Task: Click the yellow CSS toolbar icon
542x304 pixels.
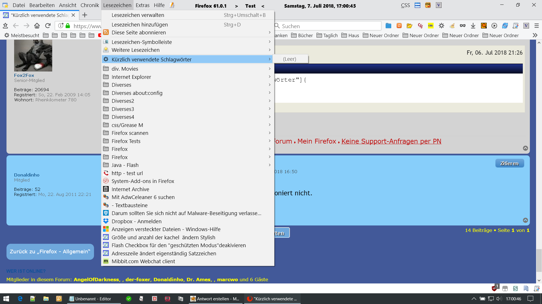Action: pyautogui.click(x=430, y=26)
